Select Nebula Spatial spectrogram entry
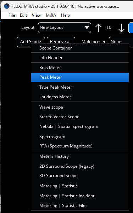The image size is (133, 213). (80, 126)
